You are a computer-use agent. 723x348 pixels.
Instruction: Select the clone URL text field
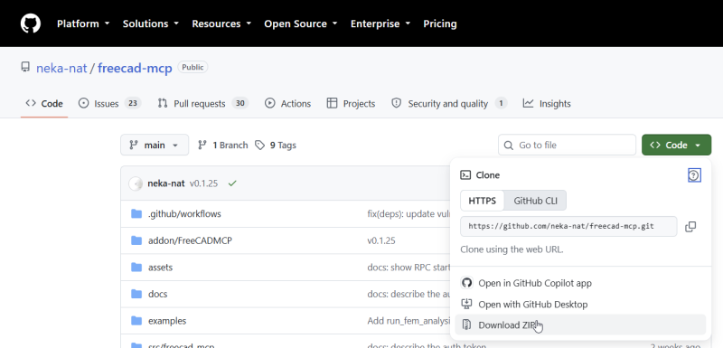point(568,226)
